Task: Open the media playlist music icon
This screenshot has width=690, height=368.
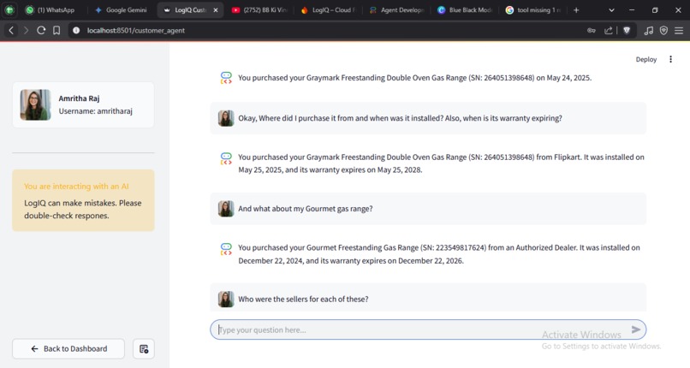Action: 649,30
